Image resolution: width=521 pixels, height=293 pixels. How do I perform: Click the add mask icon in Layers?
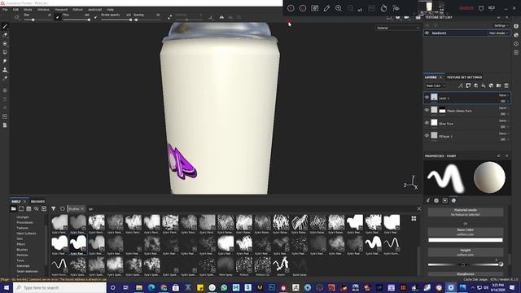click(468, 85)
